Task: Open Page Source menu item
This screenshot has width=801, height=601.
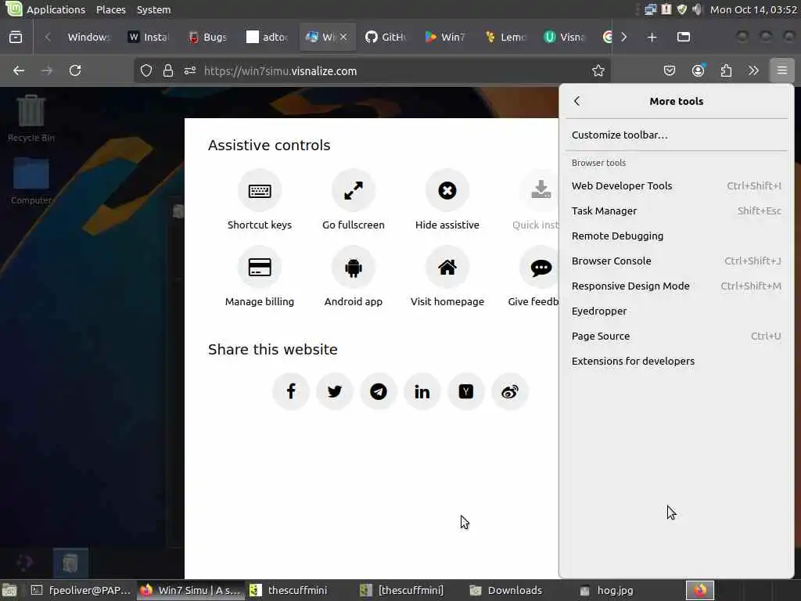Action: point(676,336)
